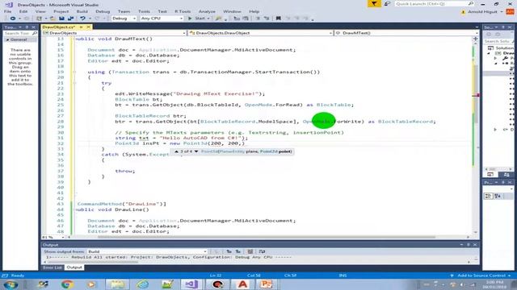Collapse the try block at line 21
Screen dimensions: 517x290
click(74, 83)
